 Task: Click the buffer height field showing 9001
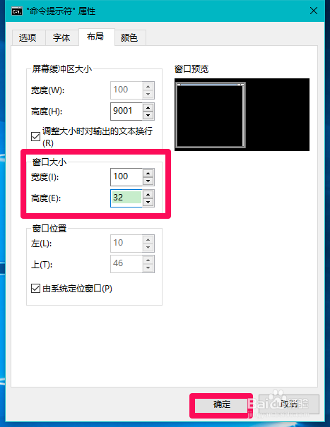point(126,111)
